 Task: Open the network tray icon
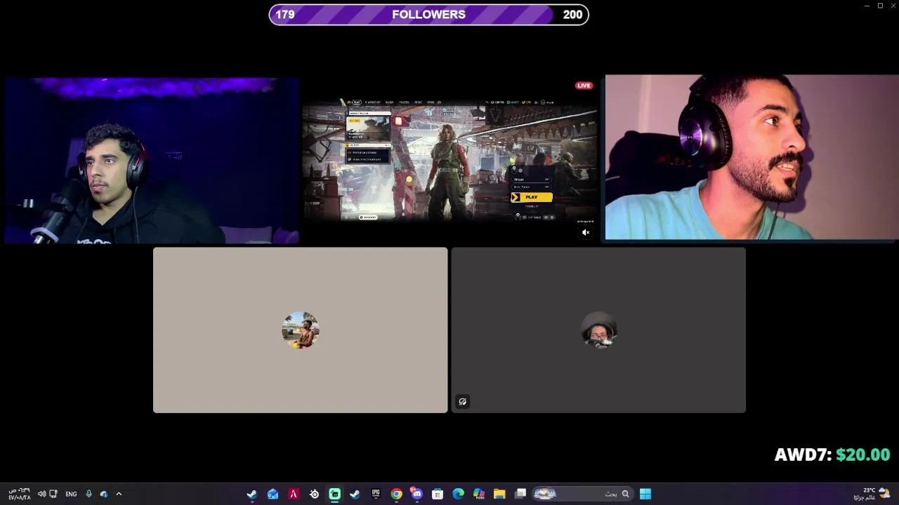(53, 494)
